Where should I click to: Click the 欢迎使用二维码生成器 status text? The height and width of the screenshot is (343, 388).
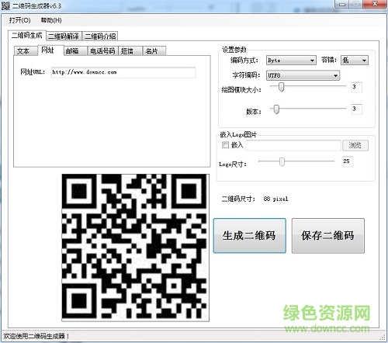click(x=36, y=336)
